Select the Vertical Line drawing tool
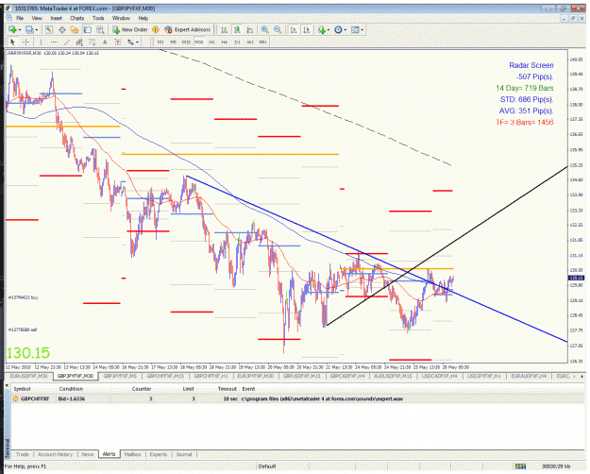The height and width of the screenshot is (474, 590). [41, 42]
